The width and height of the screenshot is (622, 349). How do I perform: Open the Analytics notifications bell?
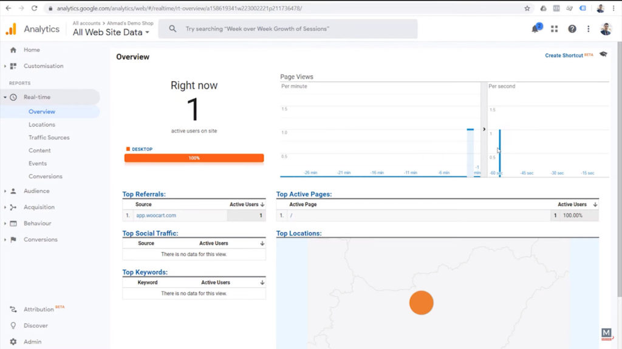click(535, 28)
